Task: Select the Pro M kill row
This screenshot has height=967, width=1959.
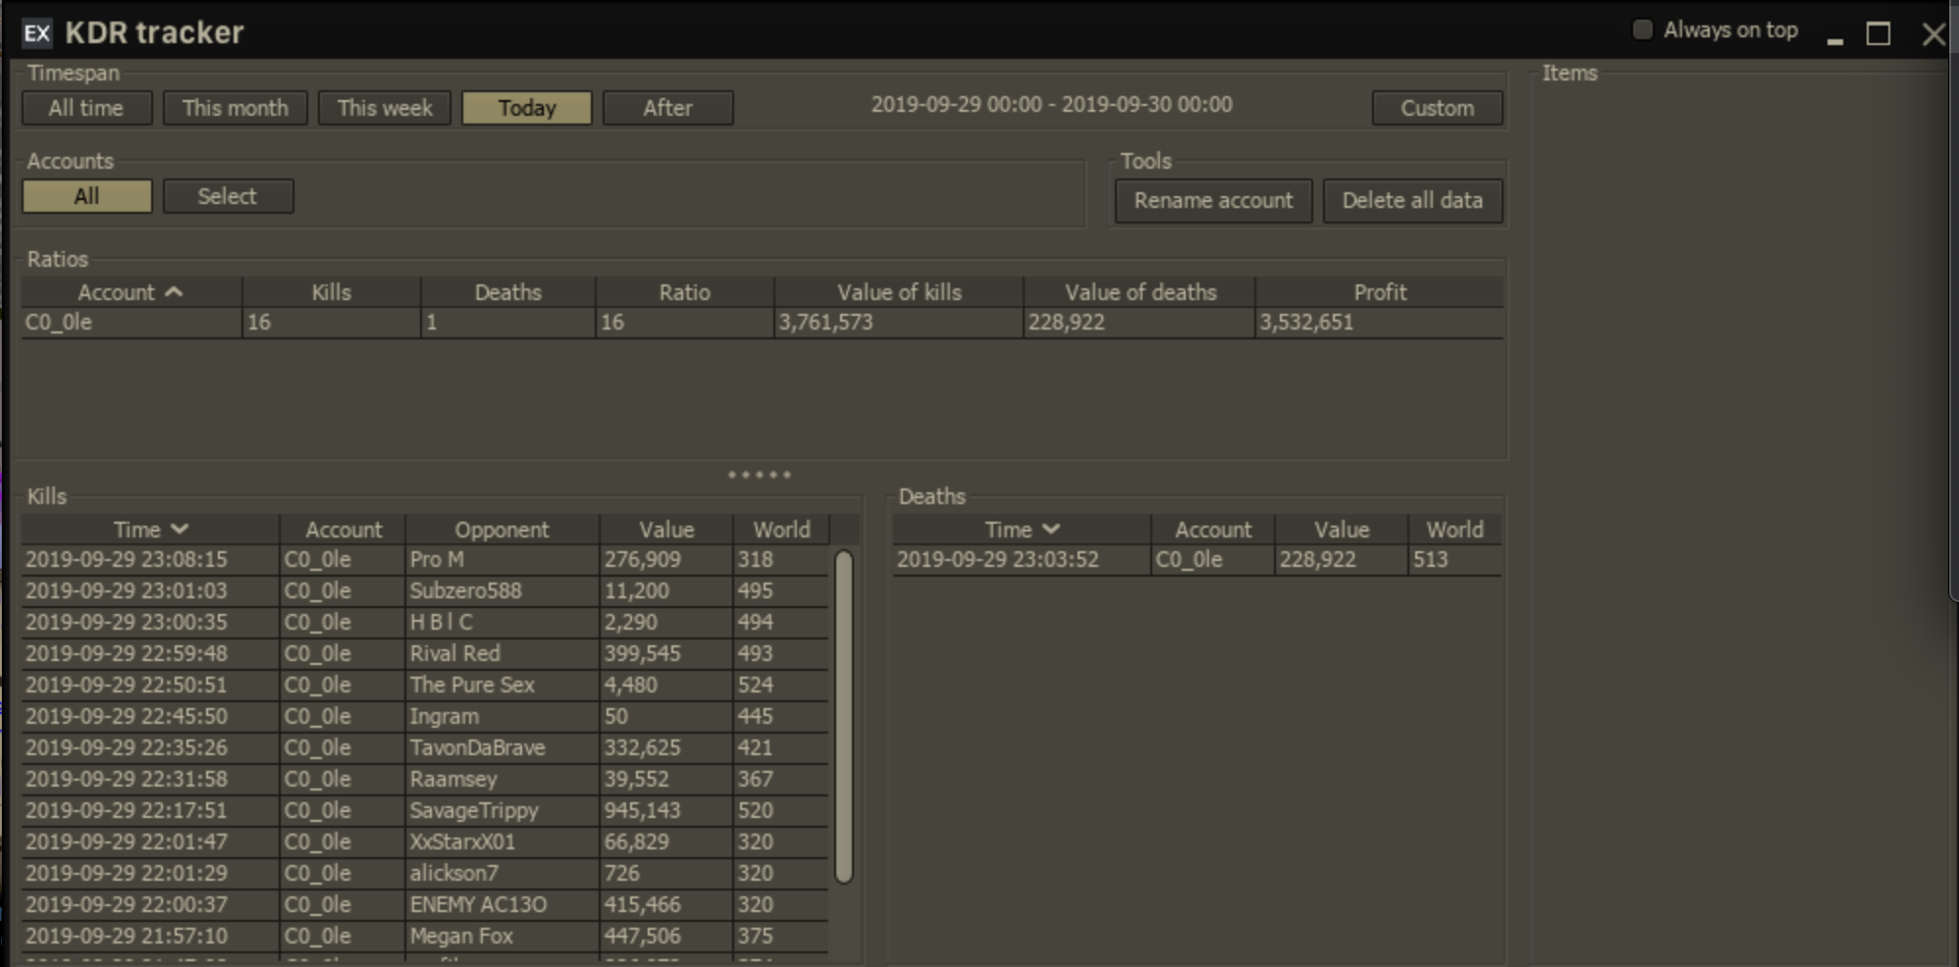Action: click(425, 560)
